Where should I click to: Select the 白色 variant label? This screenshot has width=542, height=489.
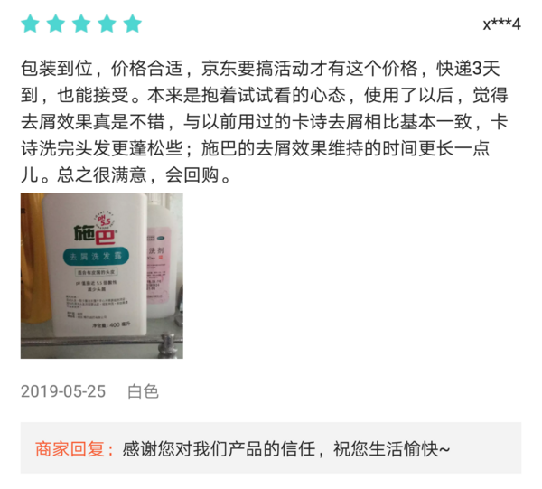point(143,391)
